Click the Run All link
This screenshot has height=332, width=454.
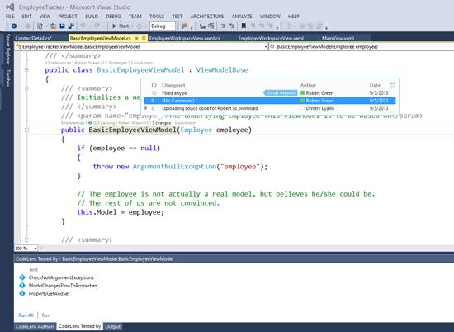(x=26, y=315)
